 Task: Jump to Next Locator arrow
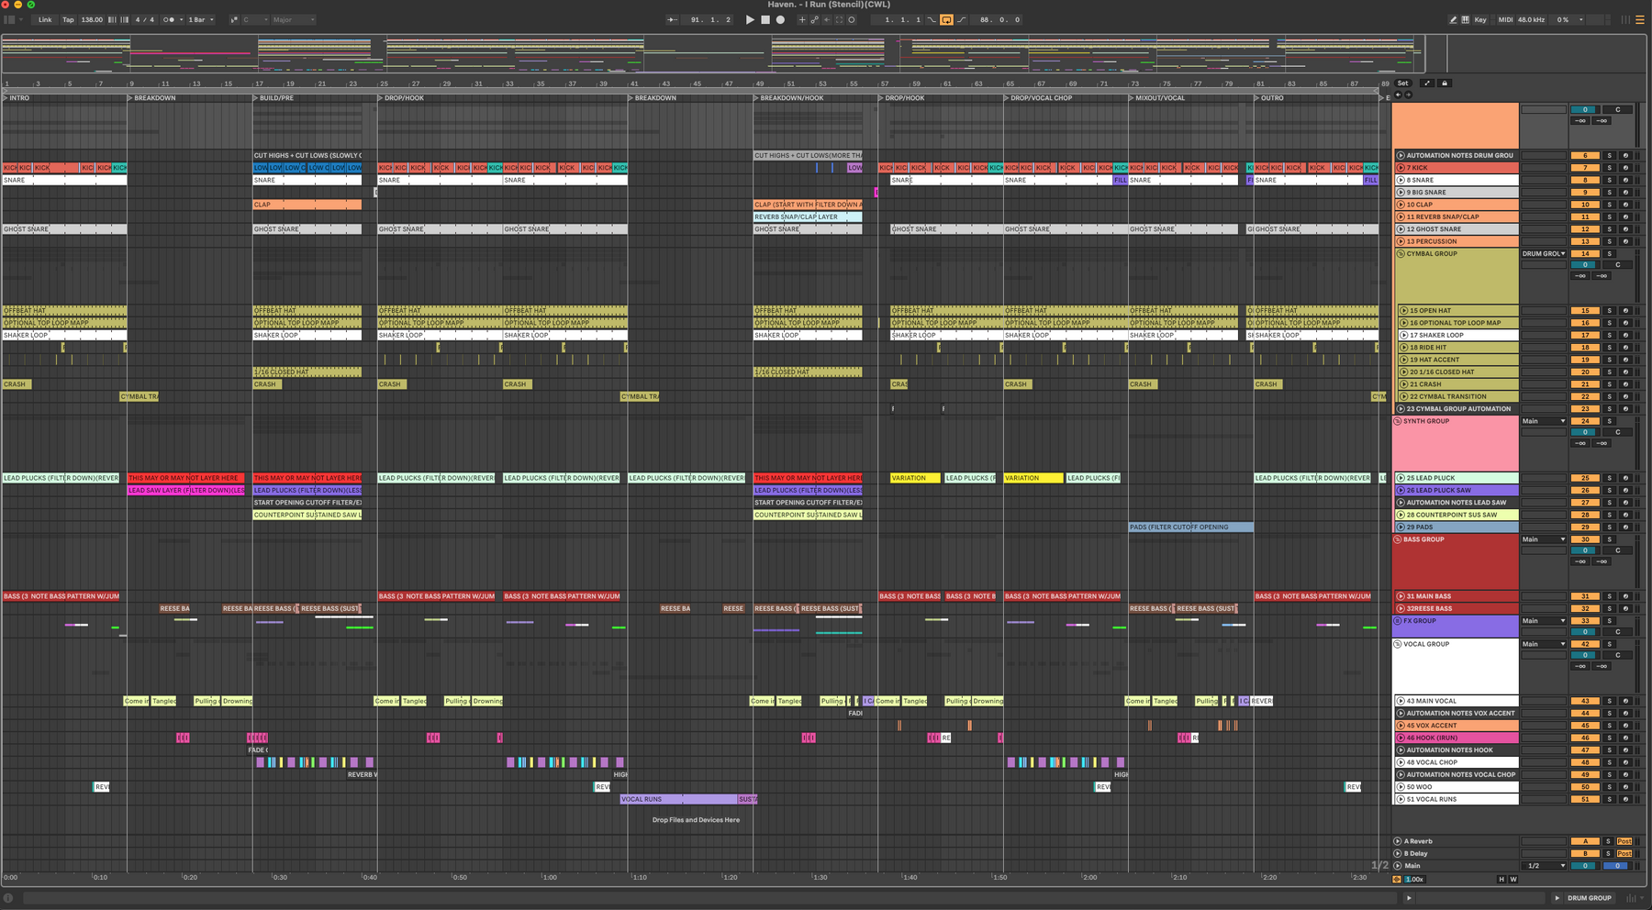point(1408,94)
